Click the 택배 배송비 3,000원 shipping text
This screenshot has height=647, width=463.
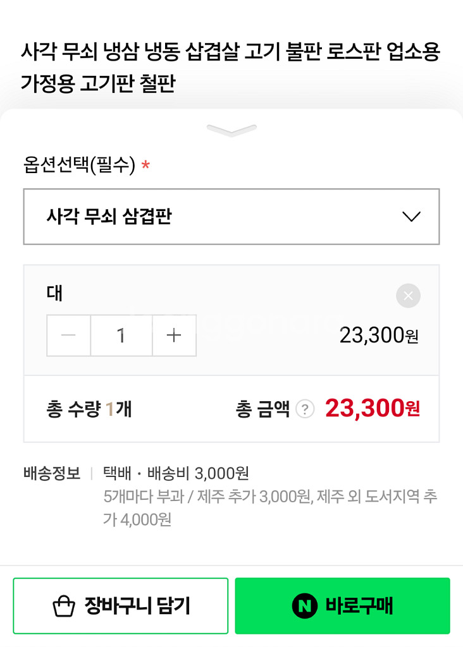(176, 473)
